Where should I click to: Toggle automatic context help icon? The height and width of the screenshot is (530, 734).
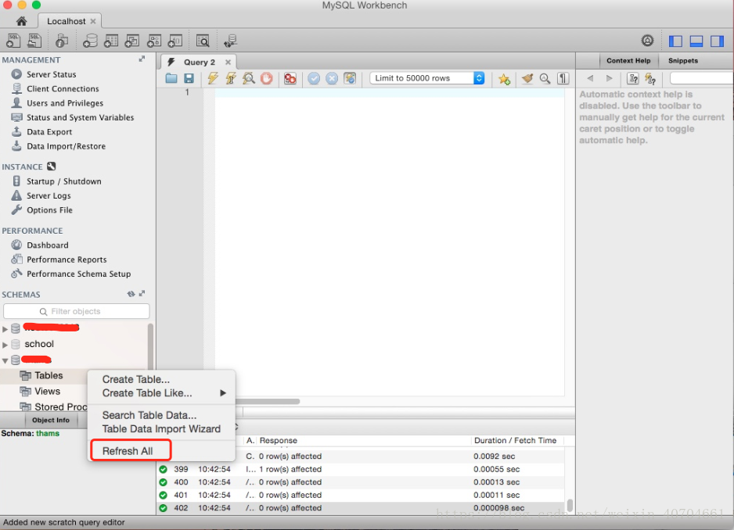[651, 79]
